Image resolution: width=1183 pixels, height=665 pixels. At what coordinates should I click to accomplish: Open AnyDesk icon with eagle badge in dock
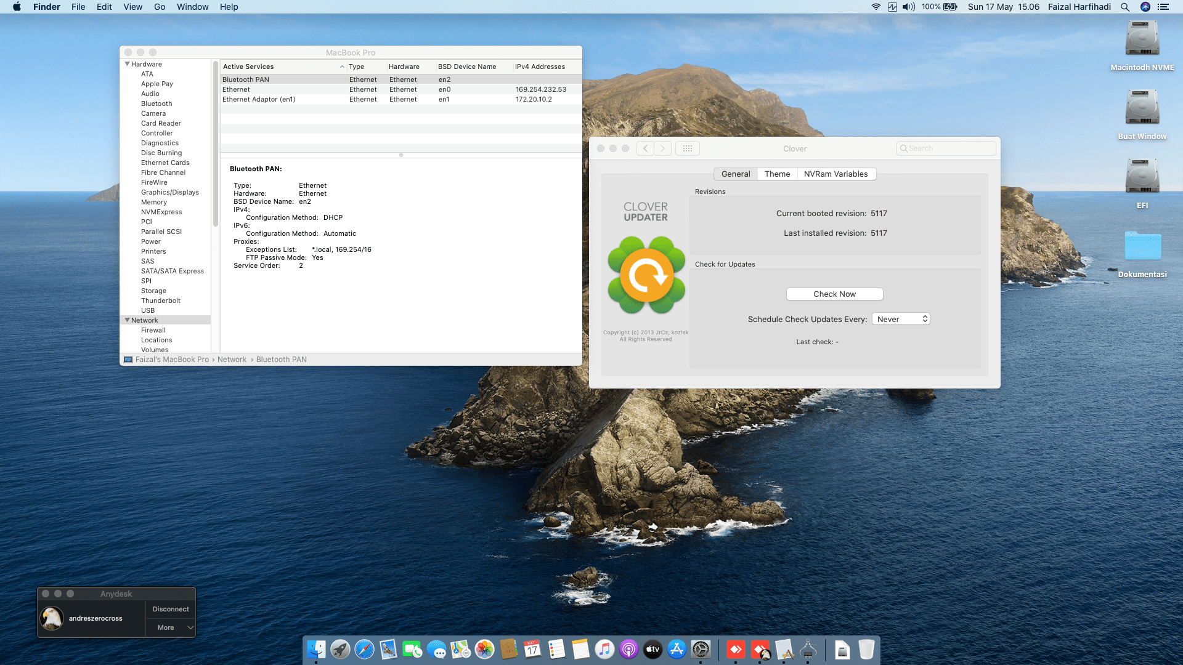click(760, 649)
